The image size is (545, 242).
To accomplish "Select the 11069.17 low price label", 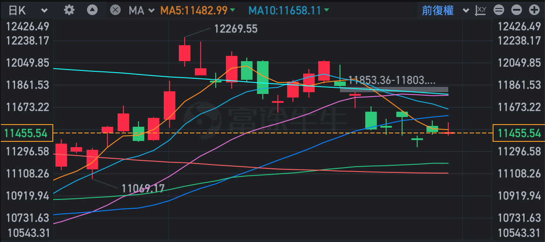I will 142,189.
